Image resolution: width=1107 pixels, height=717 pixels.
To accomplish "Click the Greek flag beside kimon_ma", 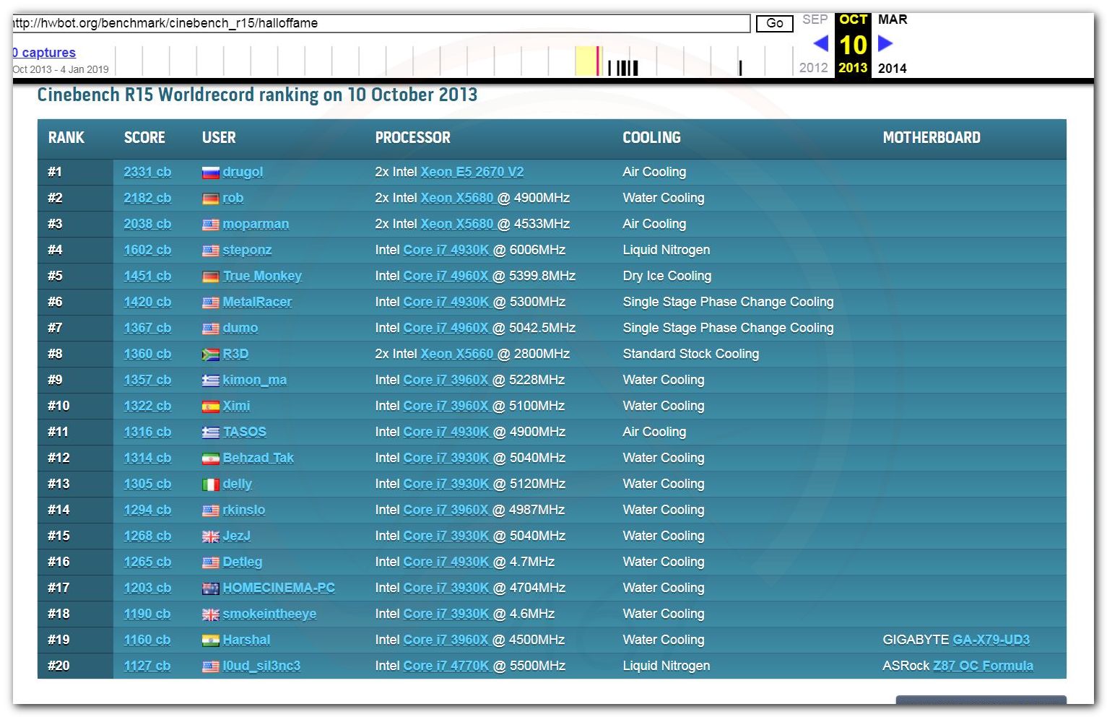I will [210, 381].
